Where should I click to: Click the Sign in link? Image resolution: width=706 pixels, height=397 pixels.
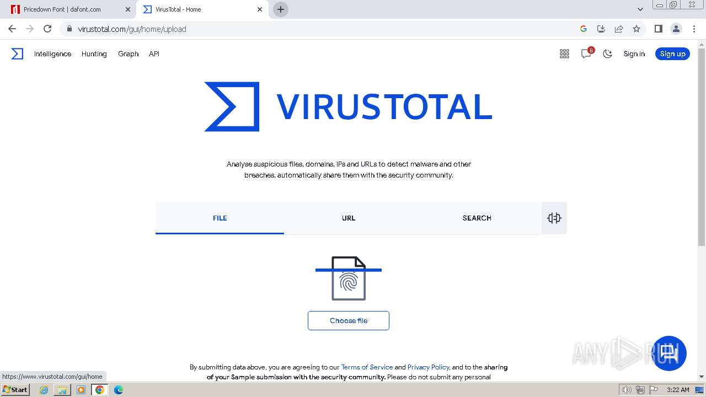(634, 53)
